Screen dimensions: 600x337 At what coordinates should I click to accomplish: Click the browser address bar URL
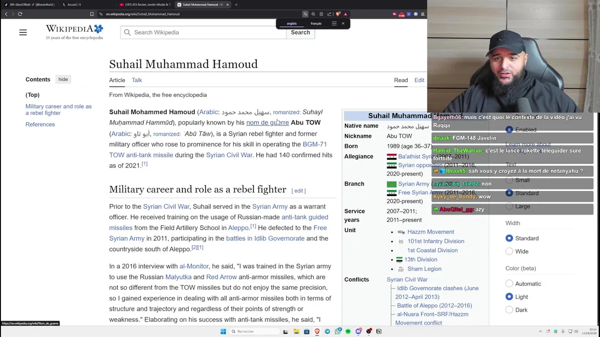[142, 14]
